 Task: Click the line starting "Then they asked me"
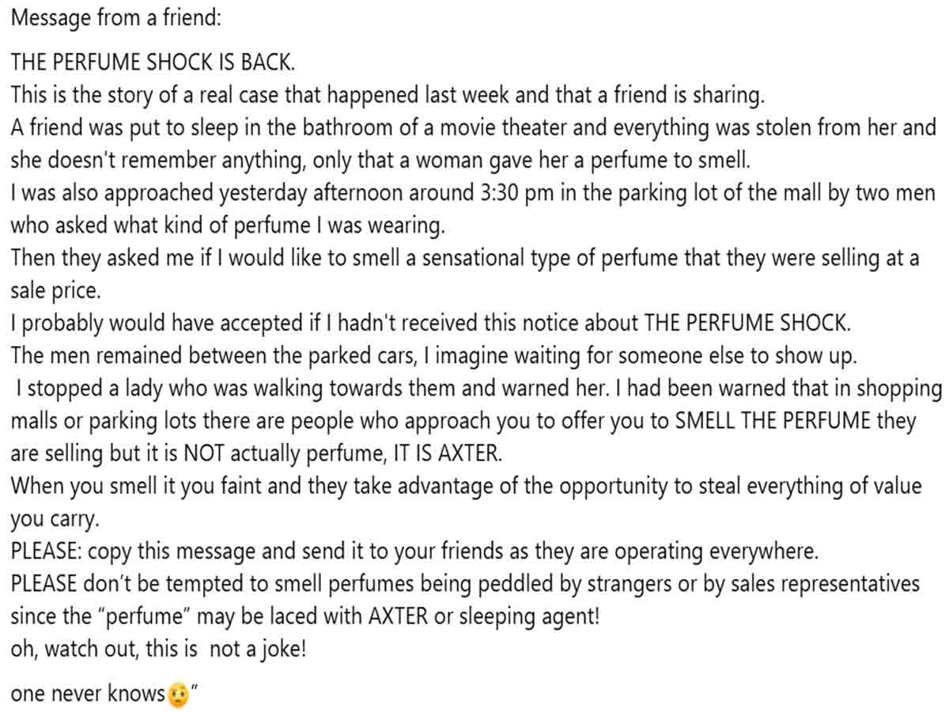click(x=464, y=258)
